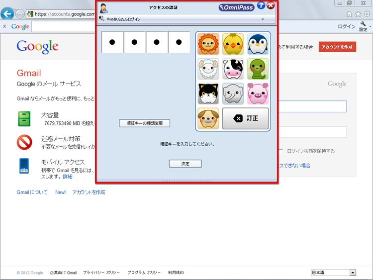Toggle ログイン状態を保持する checkbox

(281, 151)
